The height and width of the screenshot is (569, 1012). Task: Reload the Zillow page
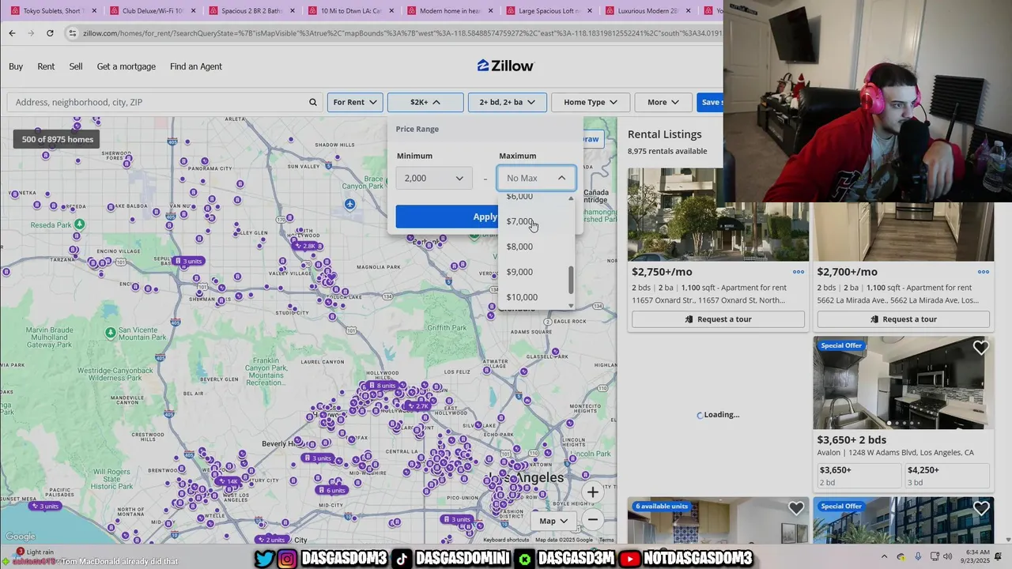click(x=50, y=33)
